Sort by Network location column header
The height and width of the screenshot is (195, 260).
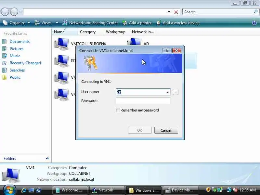pos(143,32)
